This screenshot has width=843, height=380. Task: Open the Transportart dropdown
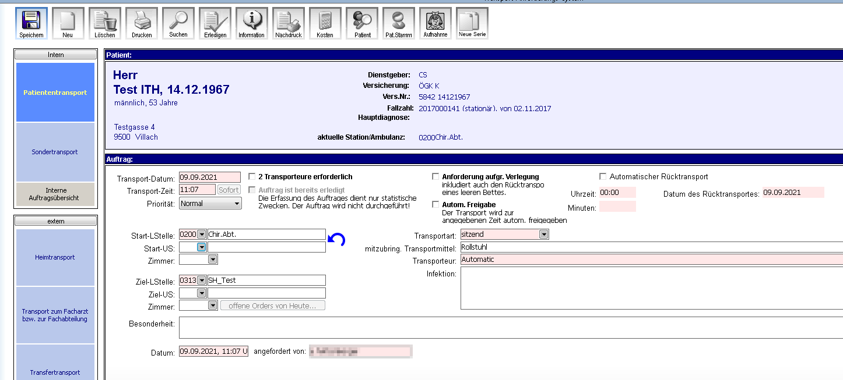pos(544,234)
